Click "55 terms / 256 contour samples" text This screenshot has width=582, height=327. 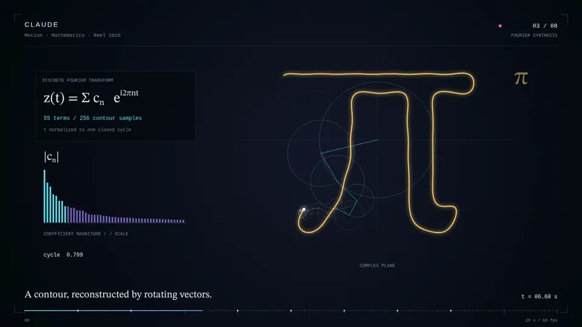coord(92,118)
